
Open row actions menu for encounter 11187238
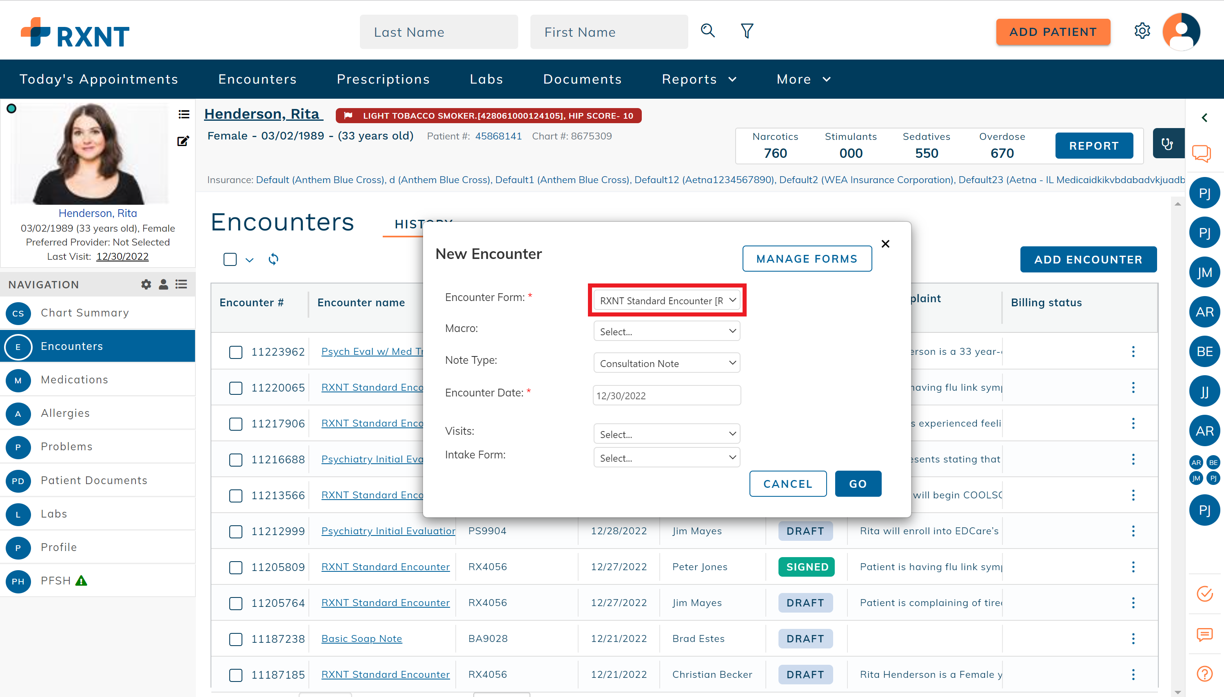1133,639
